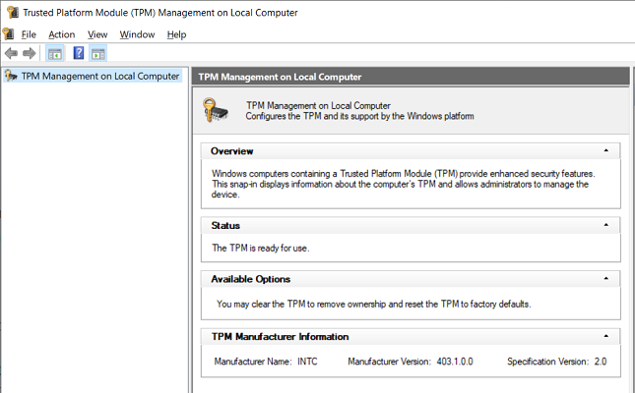
Task: Click the key icon beside the File menu
Action: (x=9, y=34)
